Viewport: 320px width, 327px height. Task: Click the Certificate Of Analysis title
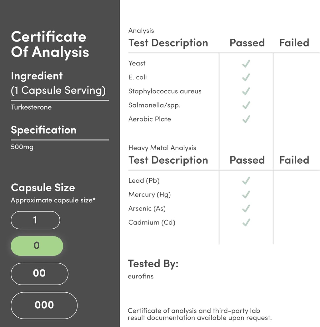coord(50,44)
